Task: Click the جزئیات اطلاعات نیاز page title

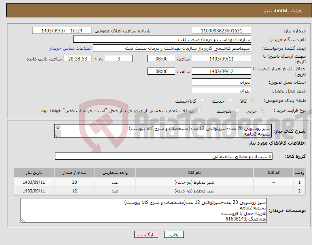Action: click(x=283, y=11)
